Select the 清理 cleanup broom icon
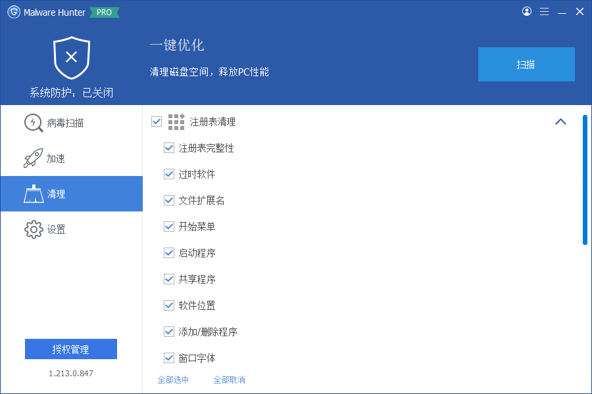The image size is (592, 394). [x=34, y=194]
